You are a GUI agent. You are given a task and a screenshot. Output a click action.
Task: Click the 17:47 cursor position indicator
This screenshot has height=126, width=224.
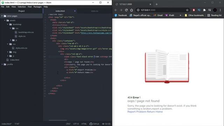pyautogui.click(x=17, y=124)
